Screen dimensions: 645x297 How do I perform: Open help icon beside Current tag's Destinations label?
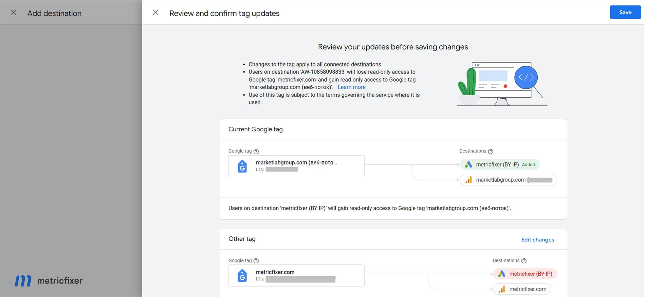point(491,152)
